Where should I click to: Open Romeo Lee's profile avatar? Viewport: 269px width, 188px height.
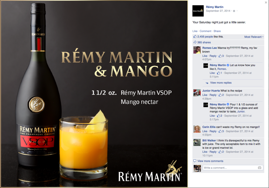(197, 50)
